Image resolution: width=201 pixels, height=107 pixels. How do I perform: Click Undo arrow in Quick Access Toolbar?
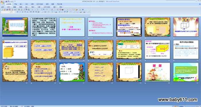point(9,1)
